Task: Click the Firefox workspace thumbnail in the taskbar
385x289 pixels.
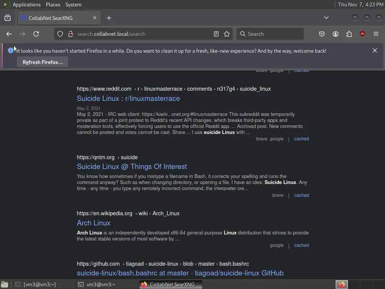Action: point(342,284)
